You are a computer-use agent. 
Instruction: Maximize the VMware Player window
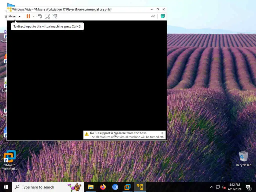coord(157,9)
